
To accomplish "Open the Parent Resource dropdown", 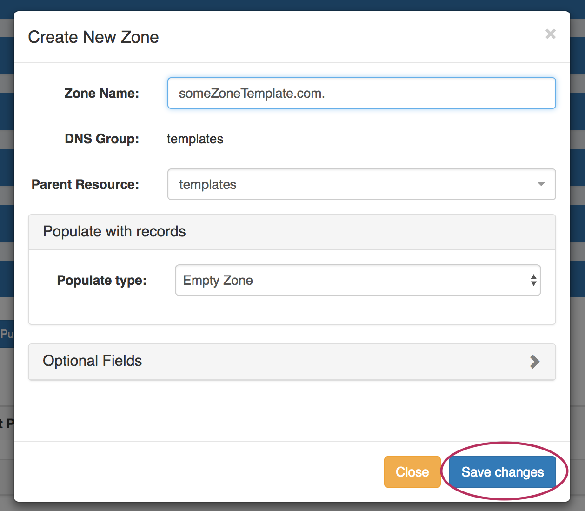I will [x=361, y=184].
